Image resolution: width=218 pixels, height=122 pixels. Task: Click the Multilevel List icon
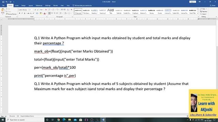pyautogui.click(x=57, y=10)
